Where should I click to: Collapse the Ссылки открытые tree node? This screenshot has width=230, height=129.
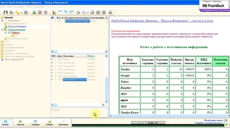tap(2, 29)
